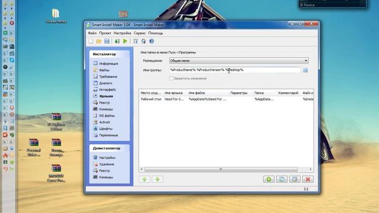The width and height of the screenshot is (379, 213).
Task: Add a new shortcut with green plus button
Action: pos(268,179)
